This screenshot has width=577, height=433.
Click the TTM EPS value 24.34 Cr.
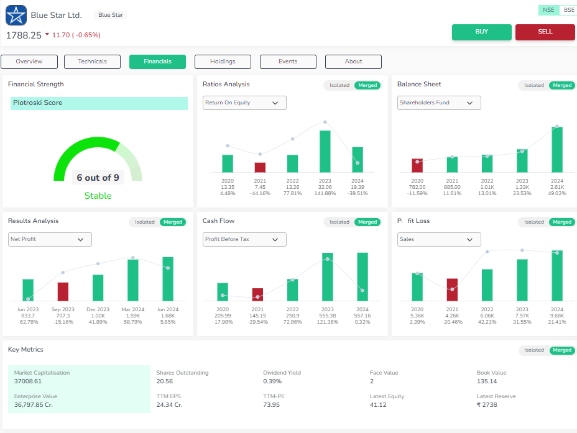[x=169, y=404]
